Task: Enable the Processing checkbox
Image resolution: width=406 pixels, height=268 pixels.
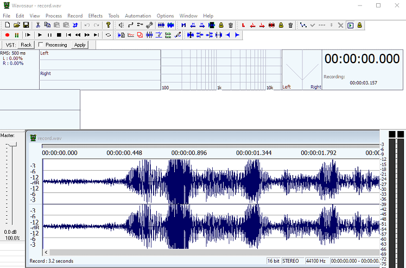Action: click(40, 45)
